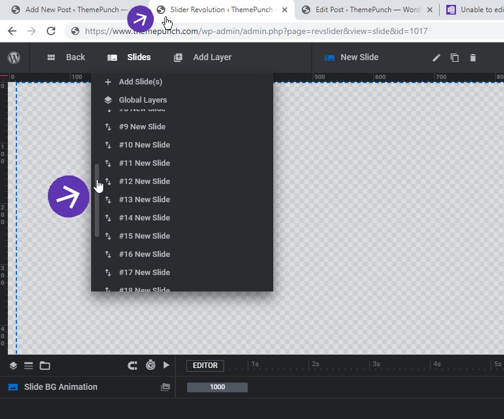Select the Slide BG Animation row
Screen dimensions: 504x419
tap(87, 387)
